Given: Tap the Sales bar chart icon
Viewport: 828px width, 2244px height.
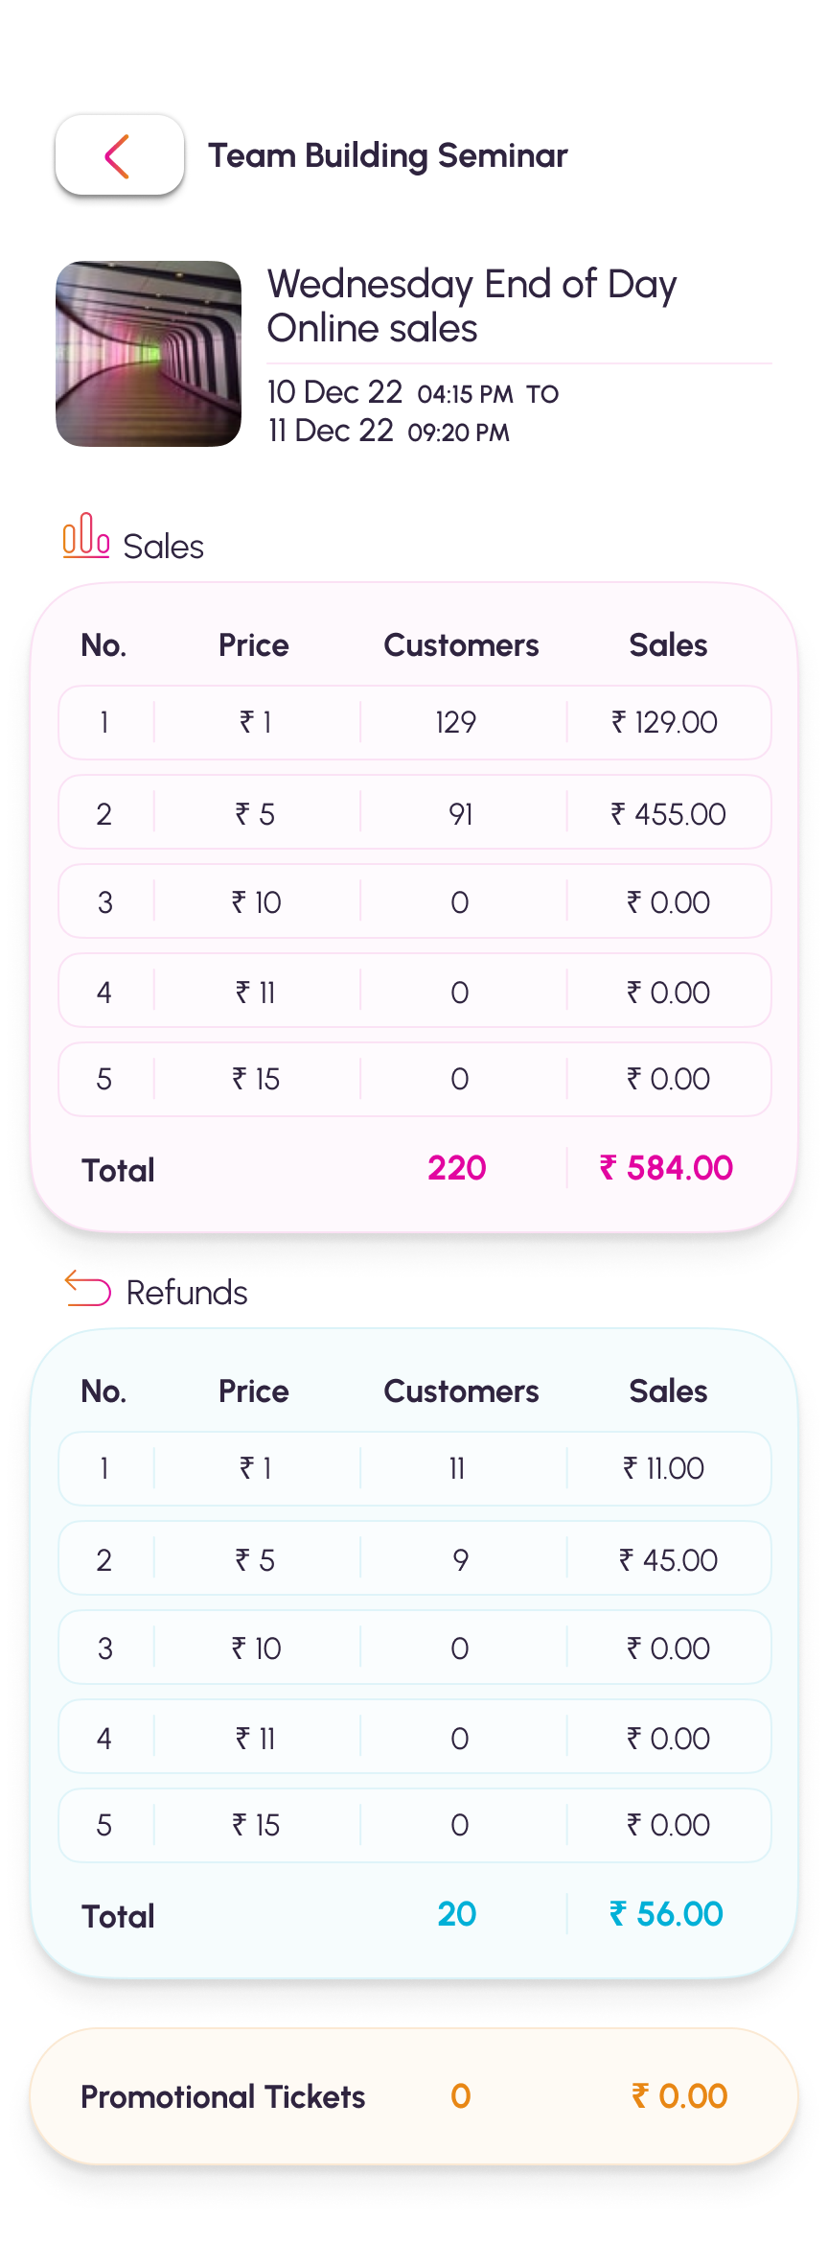Looking at the screenshot, I should [x=86, y=535].
